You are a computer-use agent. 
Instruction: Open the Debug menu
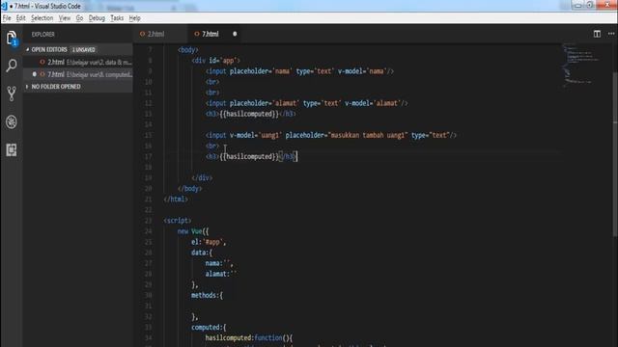[x=97, y=18]
